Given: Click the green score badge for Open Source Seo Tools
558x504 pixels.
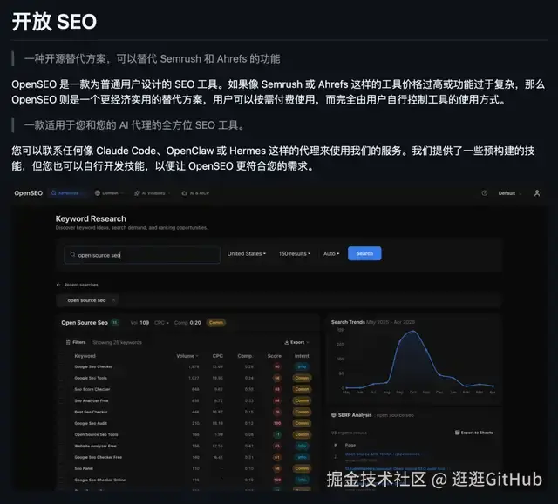Looking at the screenshot, I should coord(277,434).
